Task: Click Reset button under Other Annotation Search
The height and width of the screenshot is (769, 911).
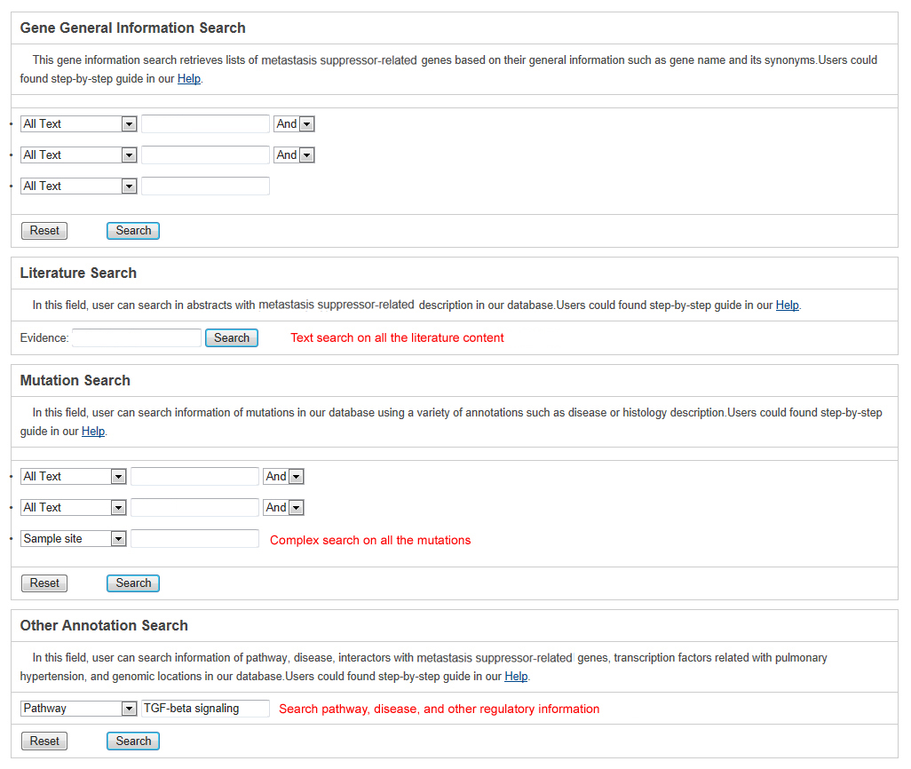Action: [x=44, y=741]
